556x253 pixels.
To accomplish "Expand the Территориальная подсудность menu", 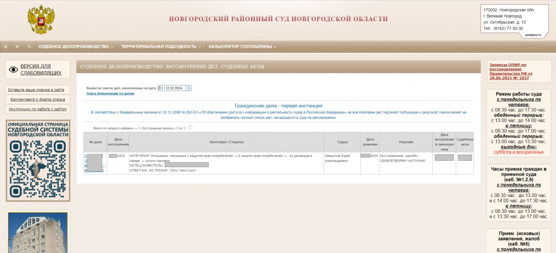I will (x=161, y=47).
